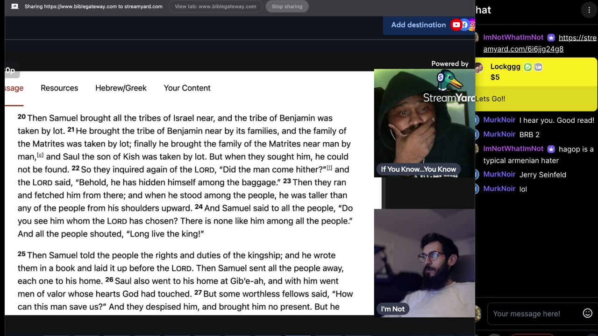Screen dimensions: 598x336
Task: Open footnote e in verse 21
Action: [40, 155]
